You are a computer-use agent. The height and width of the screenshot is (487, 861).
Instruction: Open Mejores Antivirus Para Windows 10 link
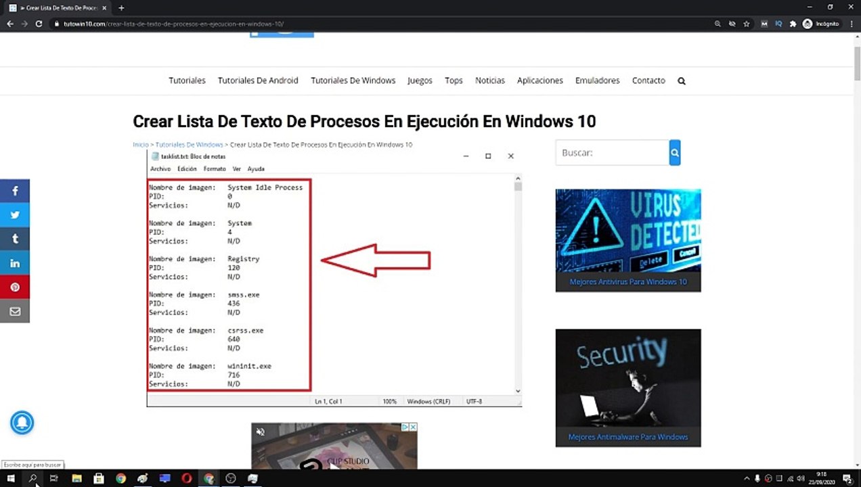(628, 282)
